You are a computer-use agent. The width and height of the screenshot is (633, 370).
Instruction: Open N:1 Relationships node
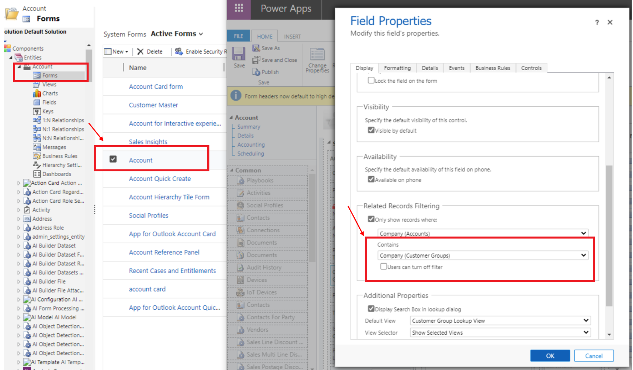pyautogui.click(x=63, y=129)
